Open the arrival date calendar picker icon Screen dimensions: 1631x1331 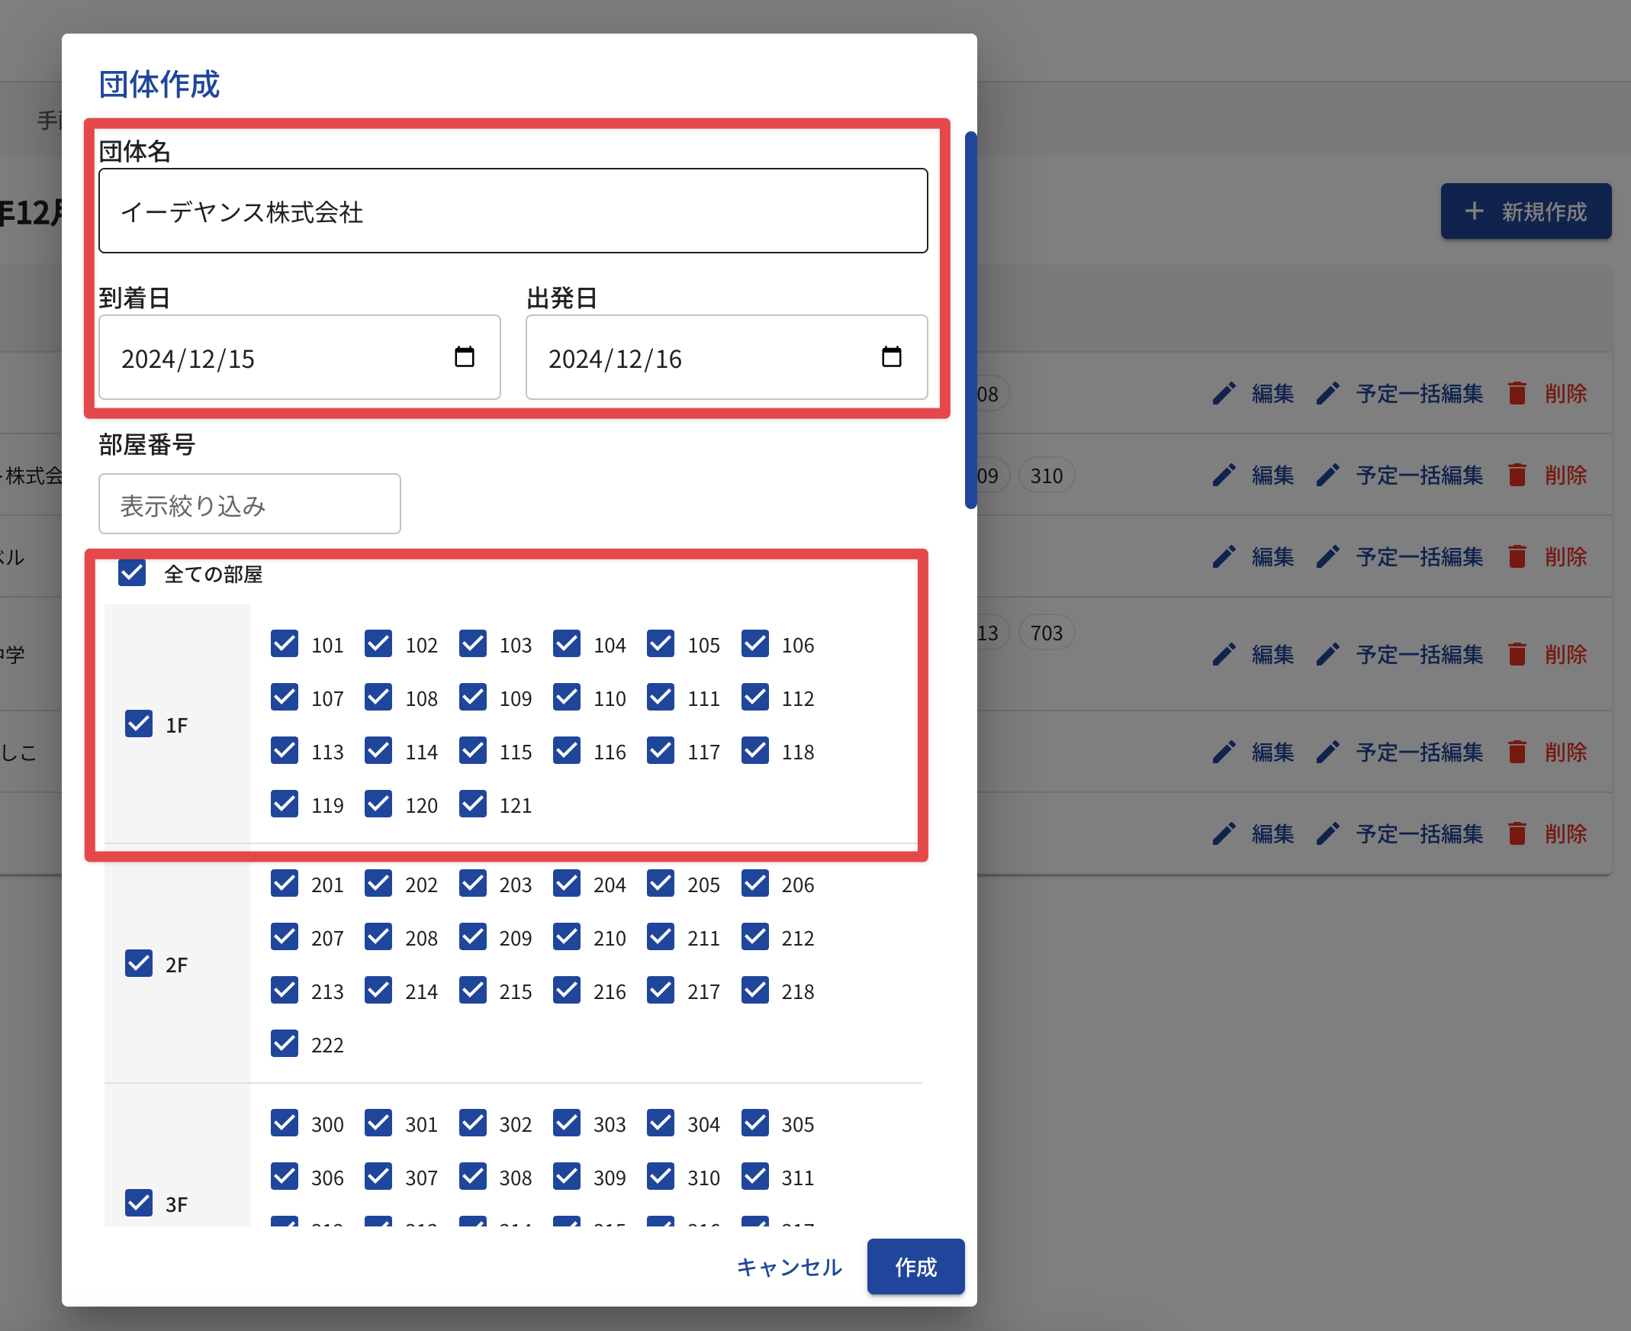pyautogui.click(x=464, y=357)
